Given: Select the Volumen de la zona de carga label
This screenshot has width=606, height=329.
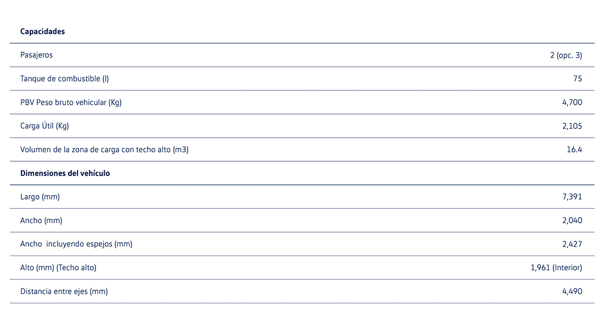Looking at the screenshot, I should (x=104, y=150).
